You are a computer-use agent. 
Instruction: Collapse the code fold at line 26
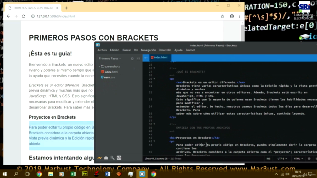click(x=154, y=68)
